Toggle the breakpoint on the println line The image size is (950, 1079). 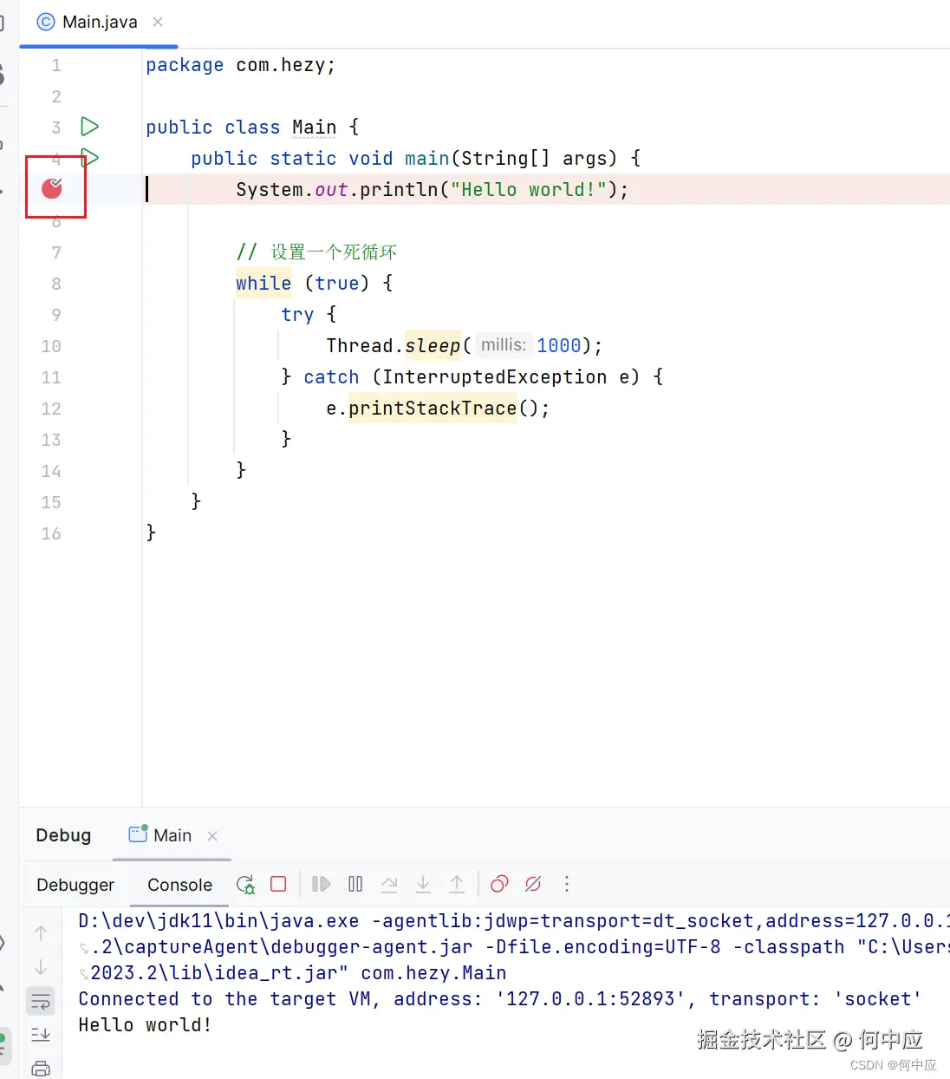[52, 188]
